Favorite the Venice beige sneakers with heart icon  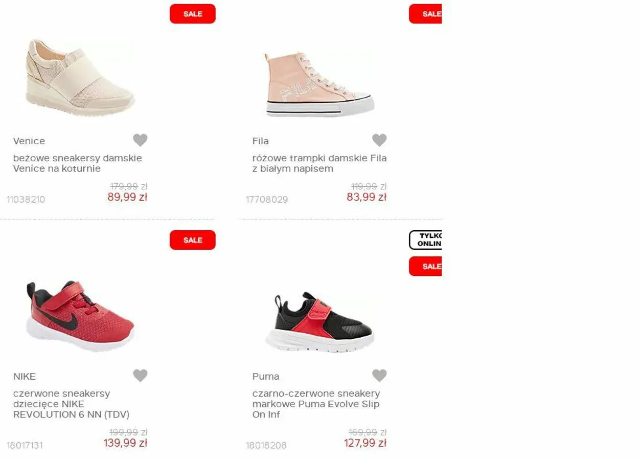140,140
